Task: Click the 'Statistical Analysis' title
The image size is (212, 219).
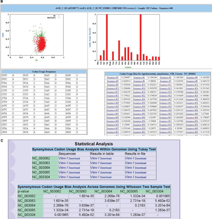Action: click(x=94, y=144)
